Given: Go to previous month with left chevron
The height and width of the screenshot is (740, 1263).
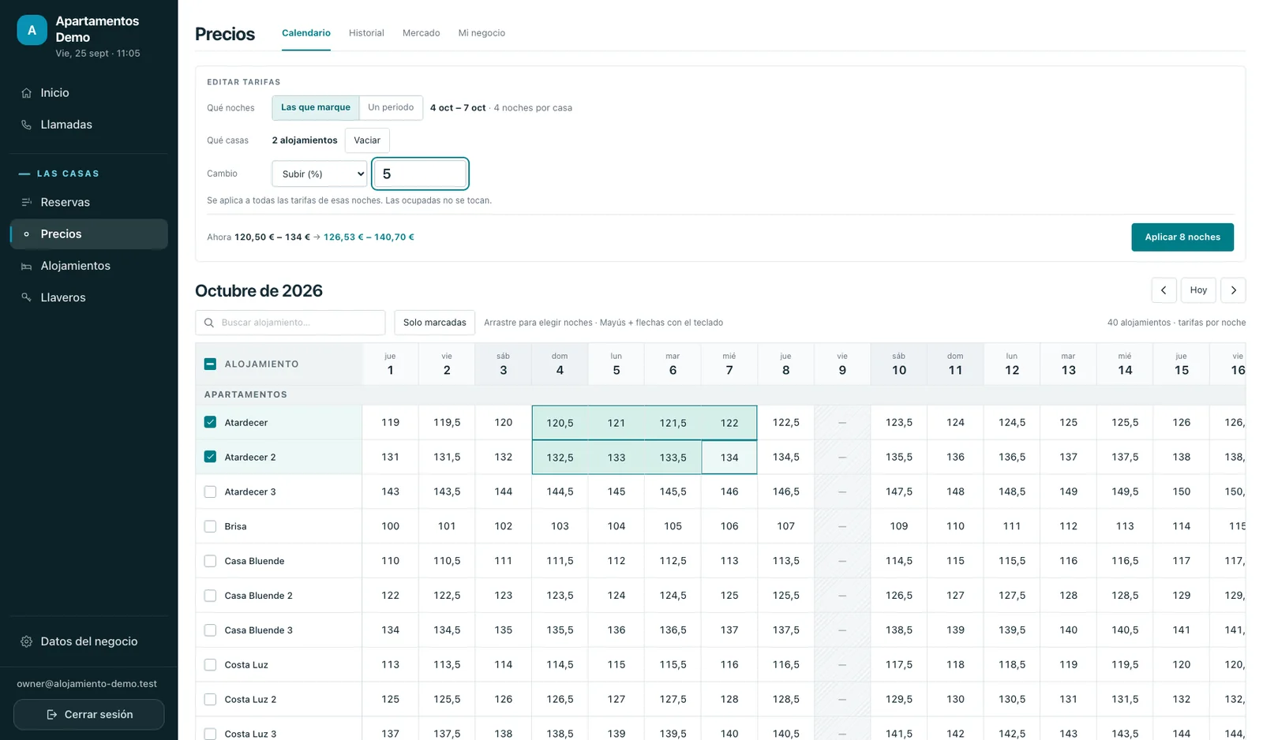Looking at the screenshot, I should coord(1164,290).
